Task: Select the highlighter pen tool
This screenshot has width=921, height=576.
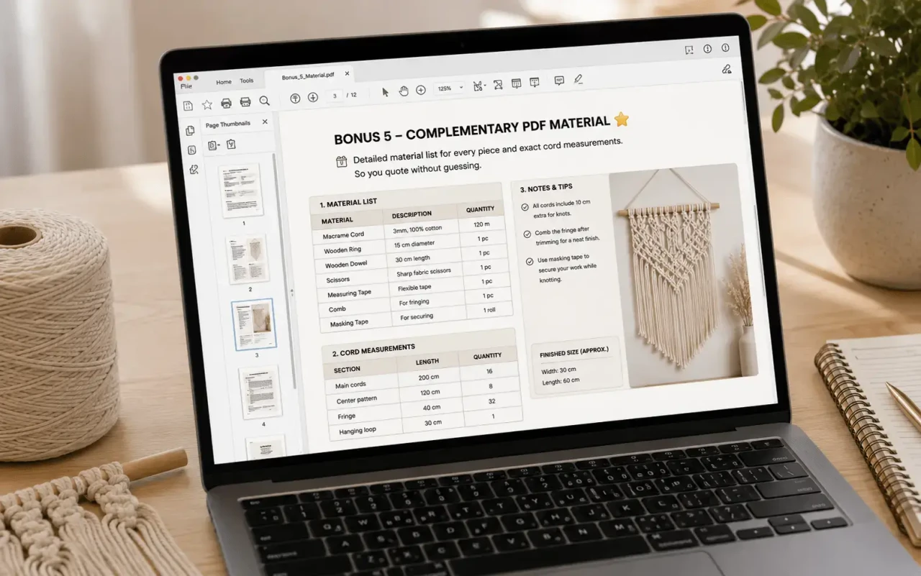Action: click(x=579, y=79)
